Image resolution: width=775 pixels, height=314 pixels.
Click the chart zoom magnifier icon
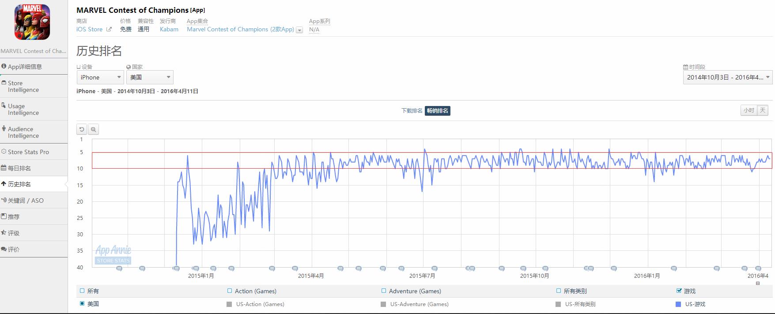click(93, 129)
